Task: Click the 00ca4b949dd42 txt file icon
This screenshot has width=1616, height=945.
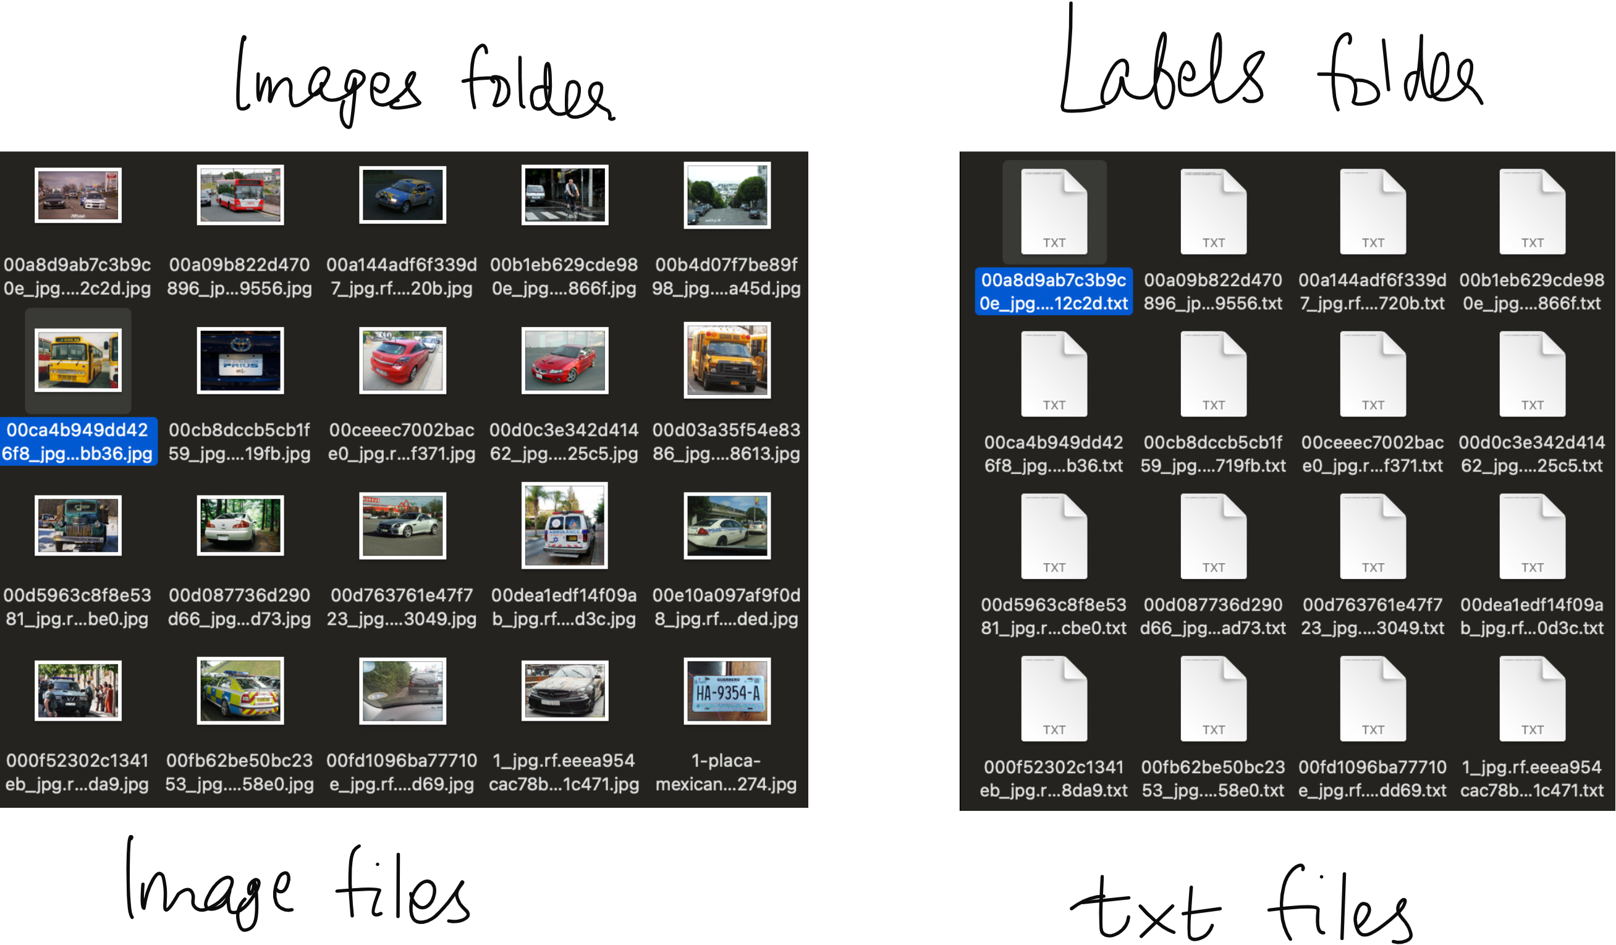Action: [x=1054, y=374]
